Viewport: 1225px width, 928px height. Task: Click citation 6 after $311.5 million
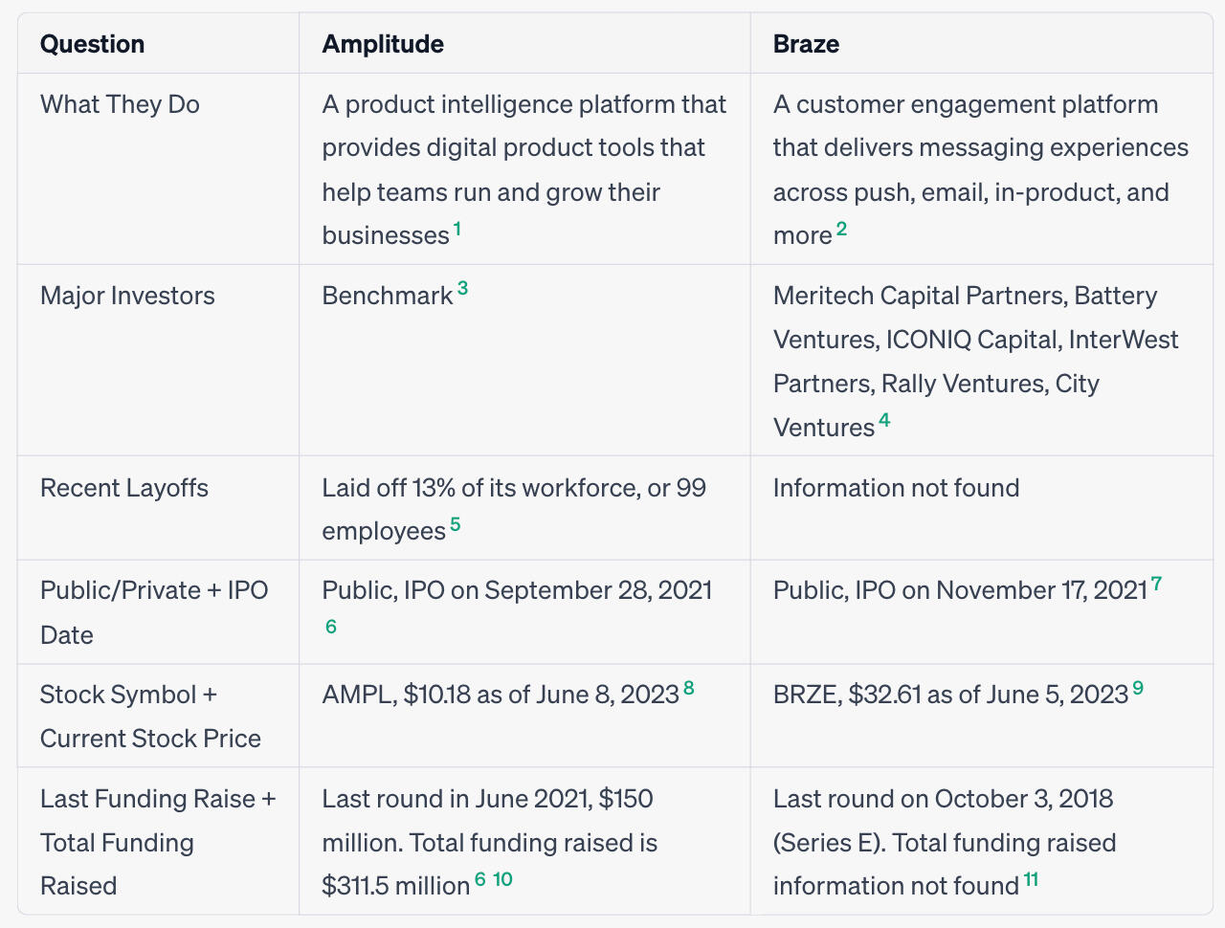pyautogui.click(x=480, y=878)
